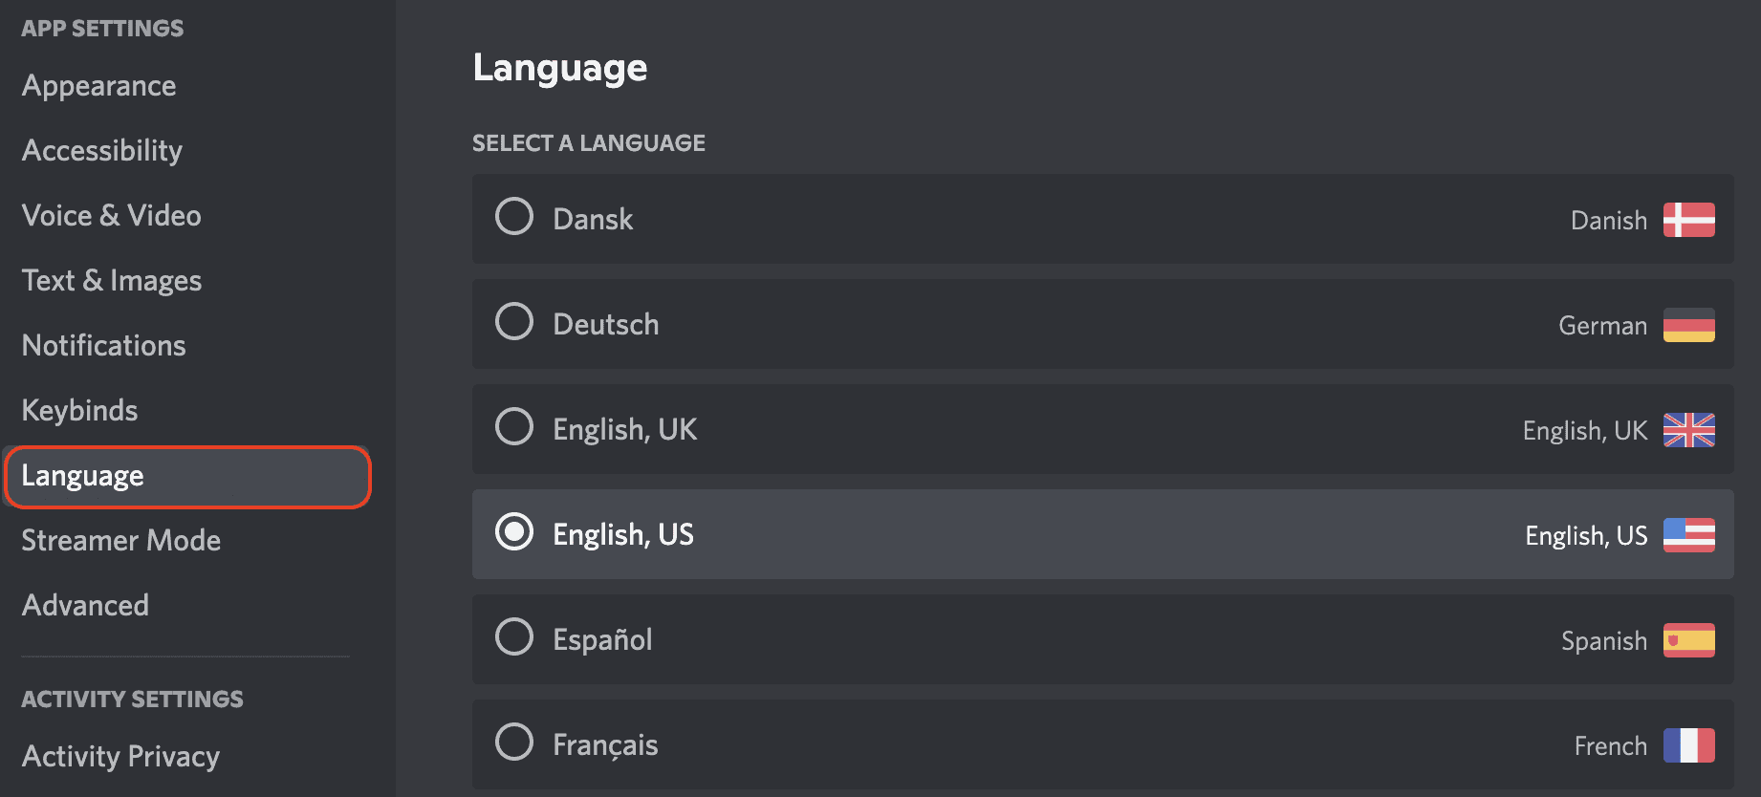
Task: Select the Français language radio button
Action: tap(514, 742)
